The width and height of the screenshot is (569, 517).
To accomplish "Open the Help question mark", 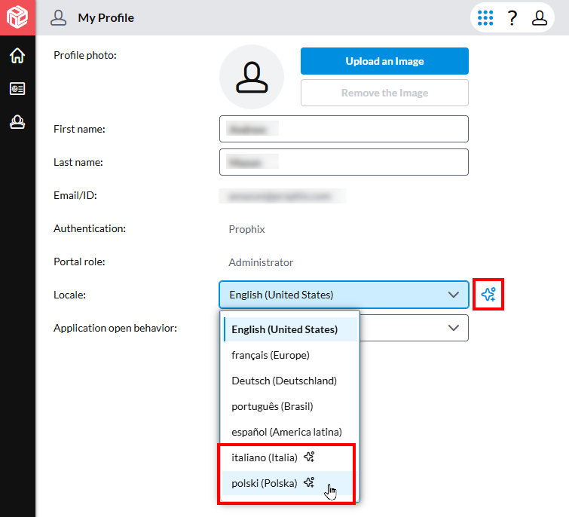I will [512, 18].
